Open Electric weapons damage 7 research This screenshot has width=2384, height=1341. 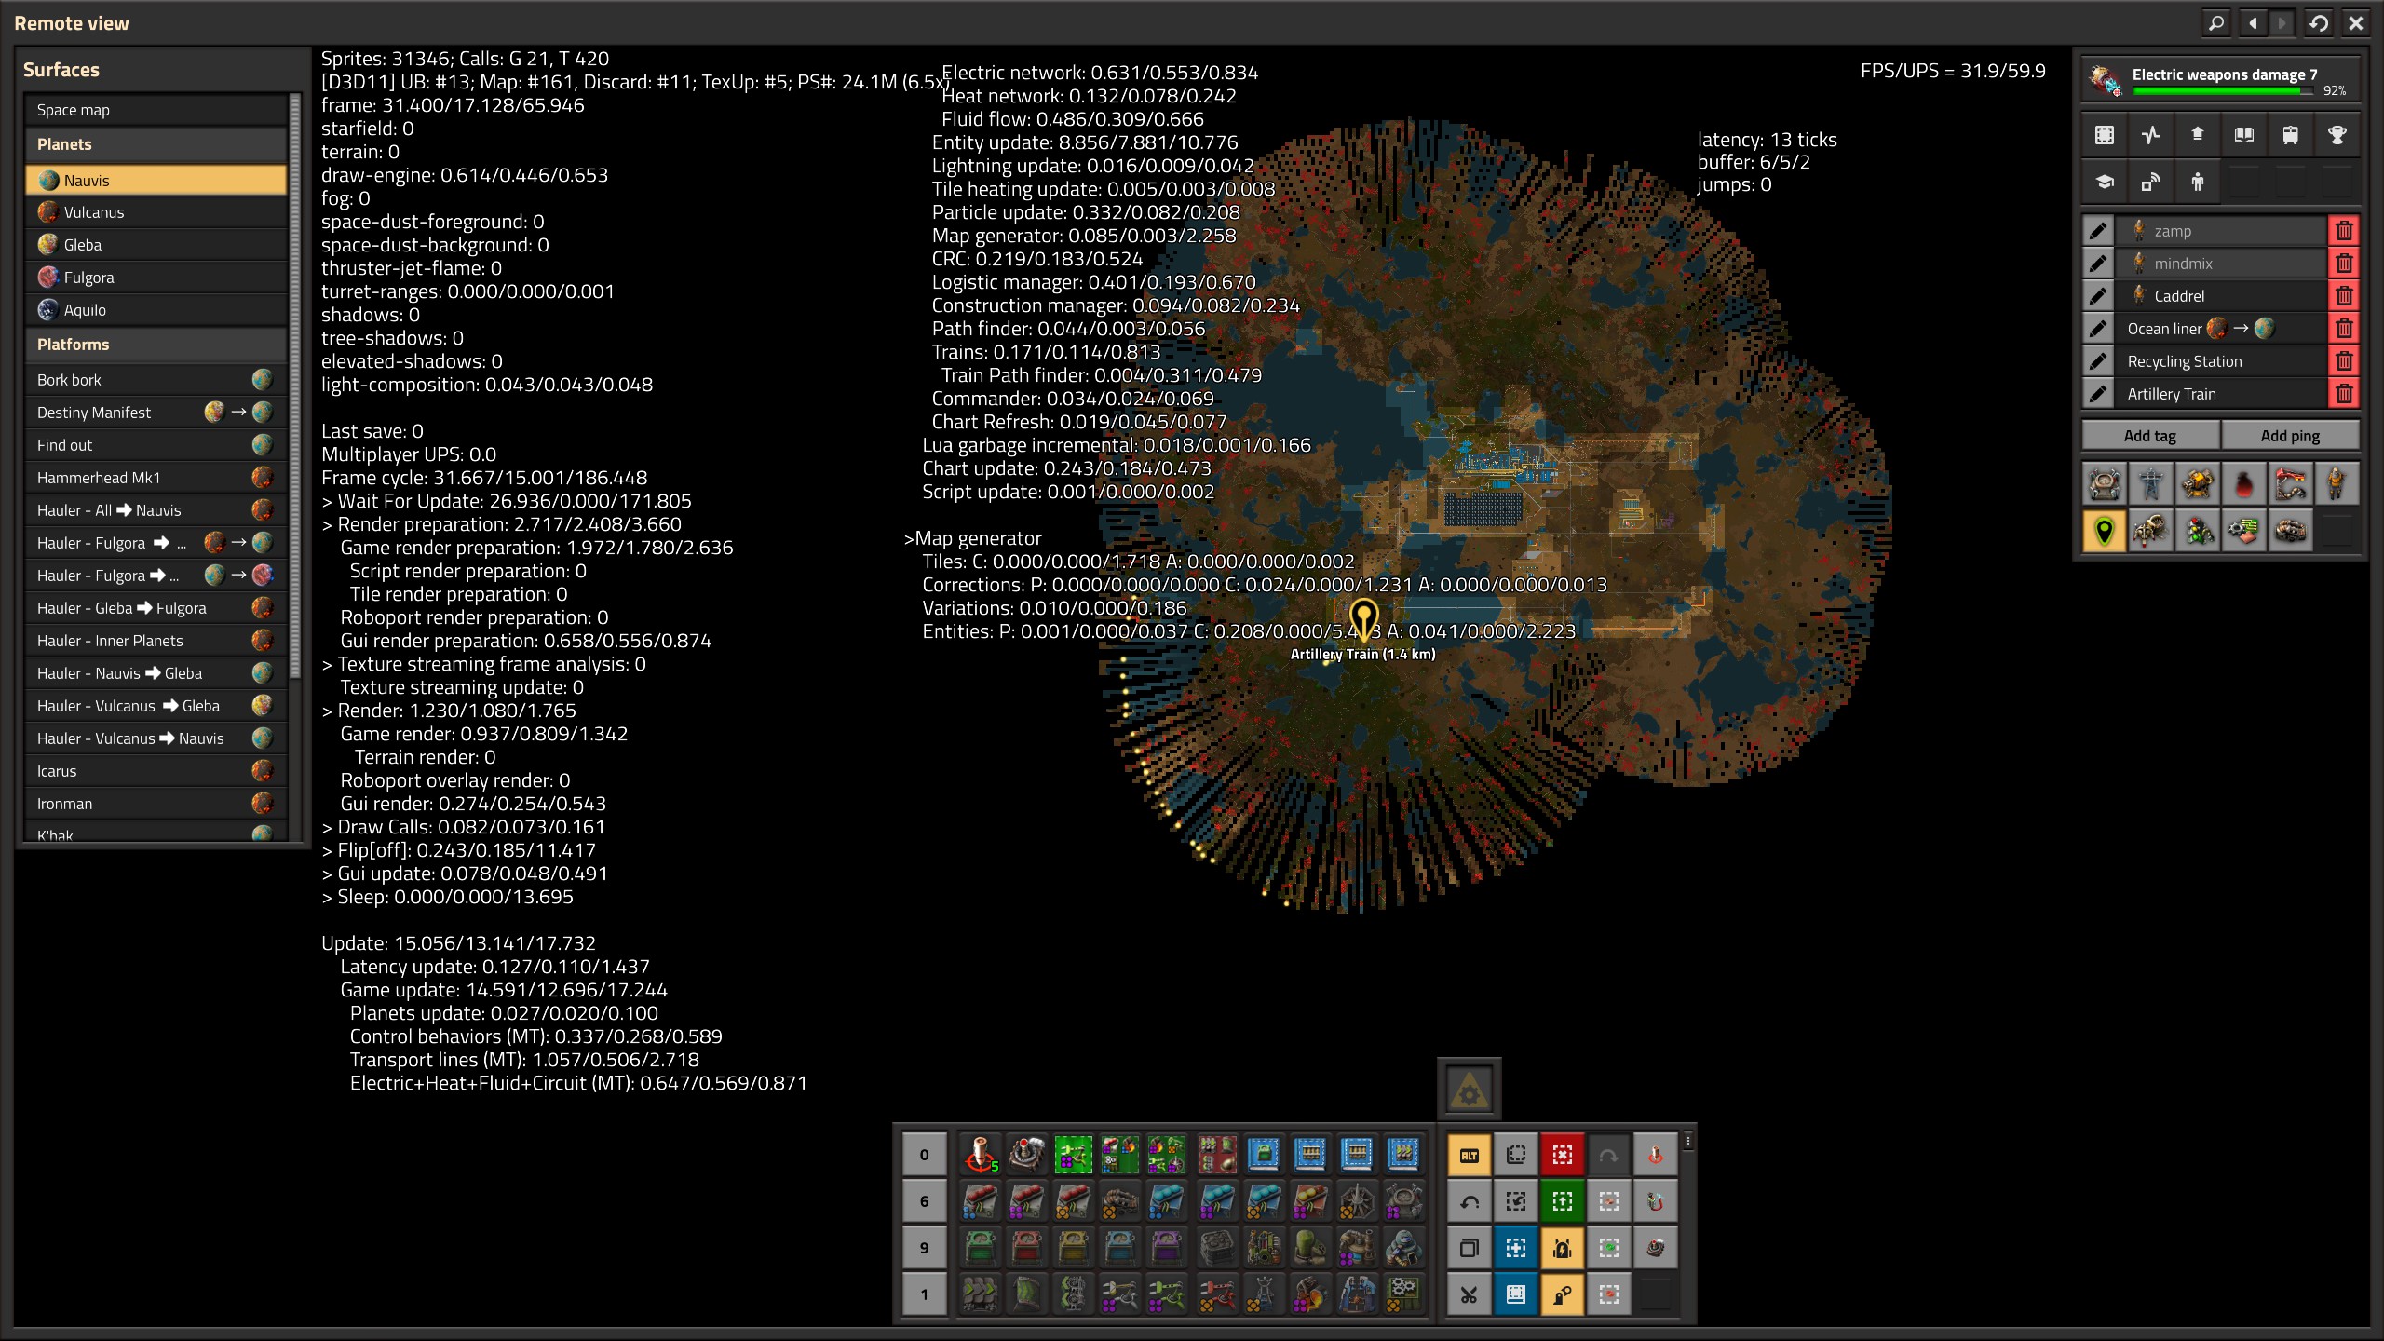pyautogui.click(x=2220, y=80)
